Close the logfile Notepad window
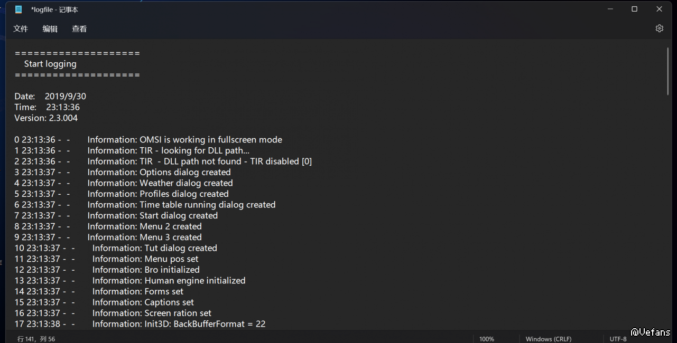Viewport: 677px width, 343px height. point(659,9)
